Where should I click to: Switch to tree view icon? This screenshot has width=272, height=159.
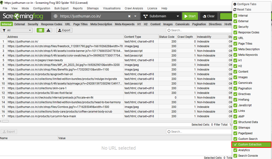[x=48, y=30]
